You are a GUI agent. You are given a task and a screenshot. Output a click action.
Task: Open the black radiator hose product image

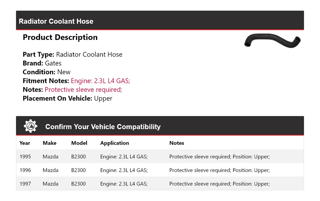click(x=272, y=41)
